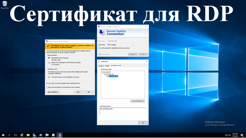Viewport: 246px width, 138px height.
Task: Select the Certification Path tab
Action: (116, 66)
